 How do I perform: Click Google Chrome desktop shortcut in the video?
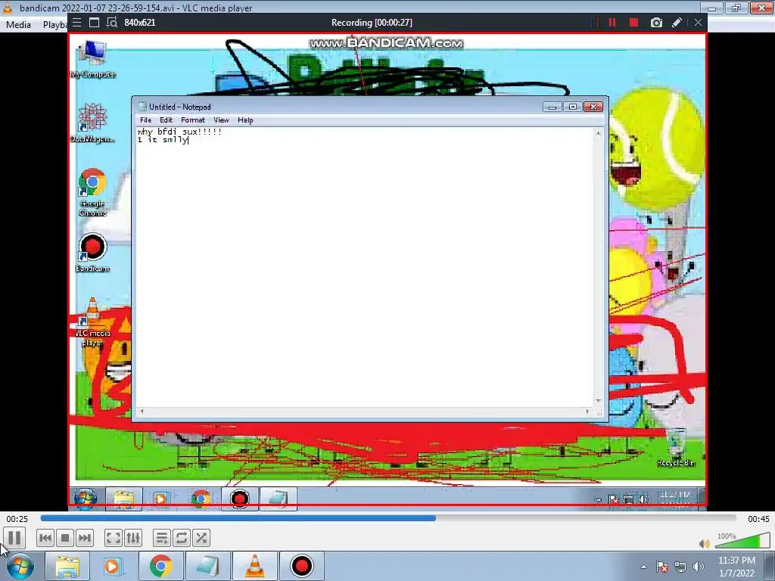pyautogui.click(x=92, y=191)
